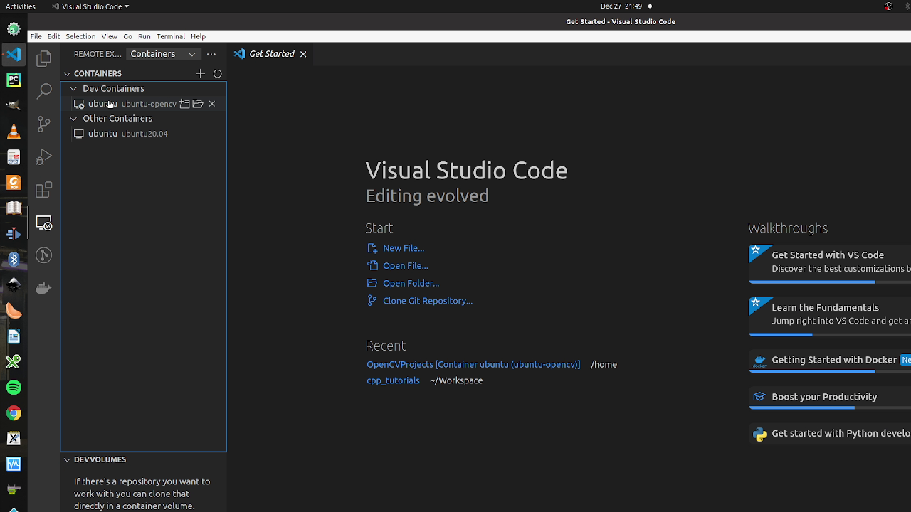Open the Source Control view

pos(44,124)
